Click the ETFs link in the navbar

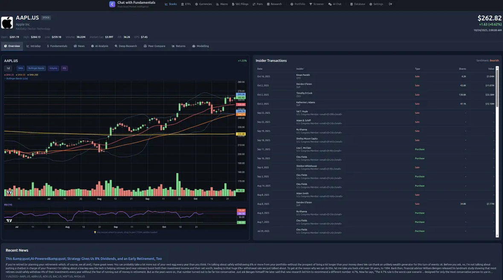186,4
